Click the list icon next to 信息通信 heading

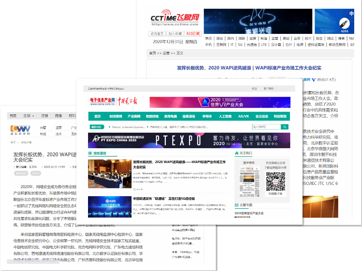(x=90, y=153)
